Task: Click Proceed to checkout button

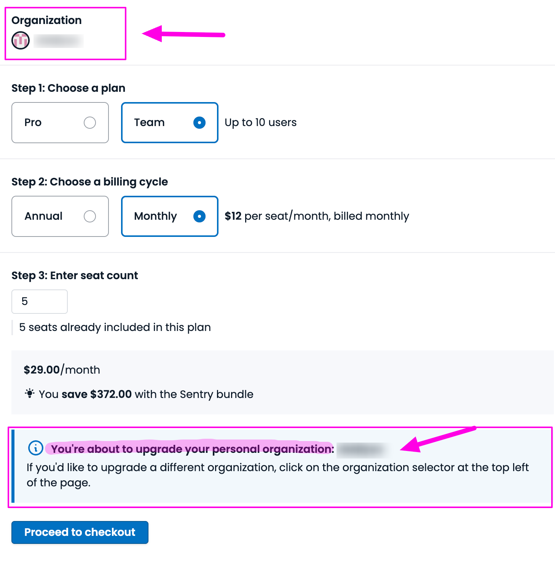Action: 80,532
